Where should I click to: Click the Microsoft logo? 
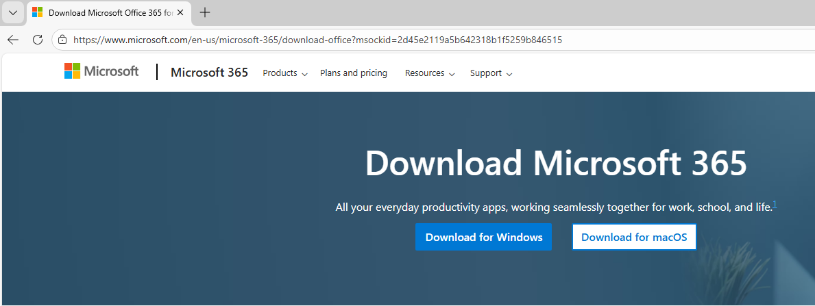click(101, 71)
